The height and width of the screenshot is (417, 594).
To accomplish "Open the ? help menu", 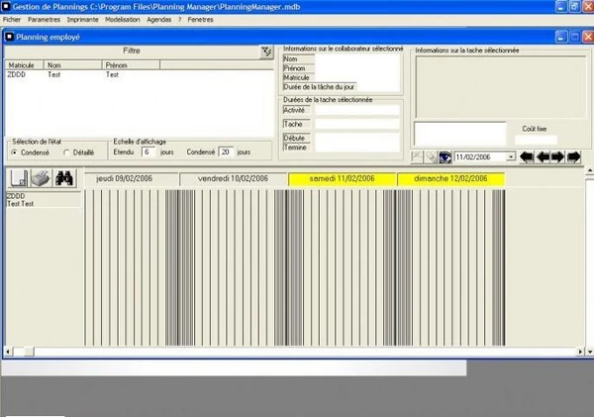I will tap(179, 20).
